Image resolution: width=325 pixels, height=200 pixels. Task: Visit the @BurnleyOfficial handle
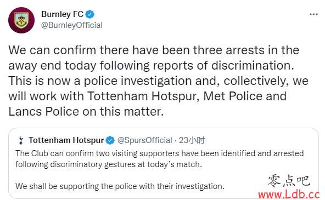[x=72, y=25]
